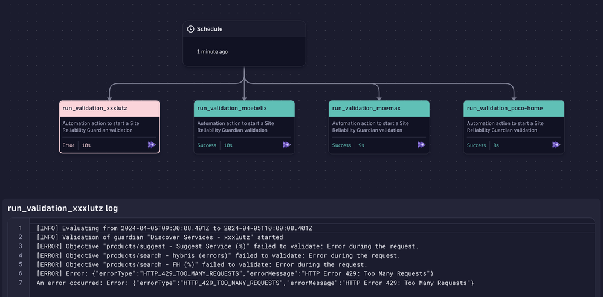Click the action icon on the run_validation_poco-home card
The width and height of the screenshot is (603, 297).
[x=556, y=145]
